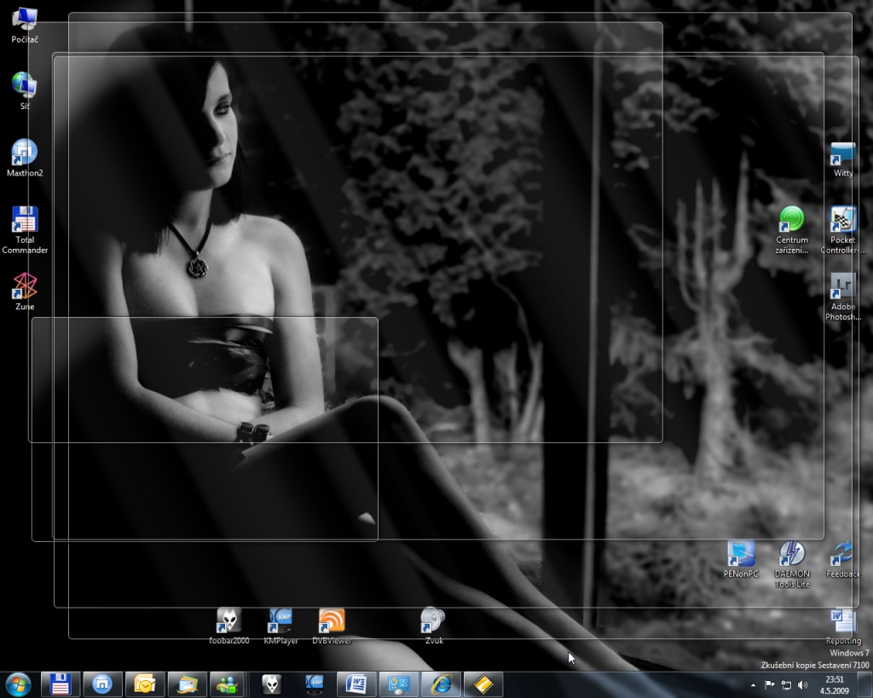Image resolution: width=873 pixels, height=698 pixels.
Task: Select the Total Commander desktop shortcut
Action: coord(25,230)
